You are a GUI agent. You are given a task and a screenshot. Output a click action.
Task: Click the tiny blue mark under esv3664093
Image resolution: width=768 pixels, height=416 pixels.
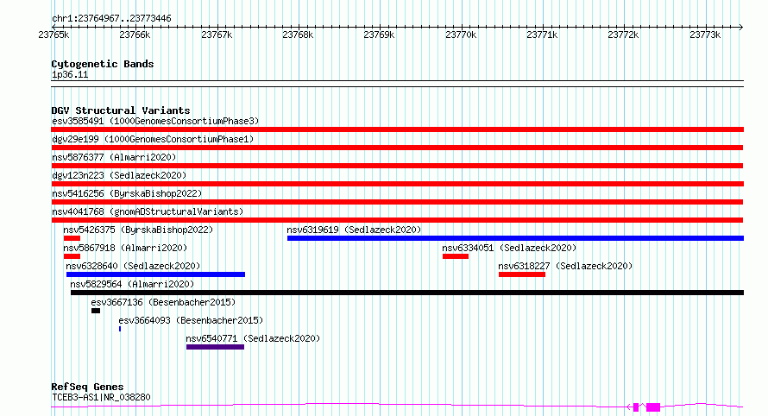(x=120, y=329)
